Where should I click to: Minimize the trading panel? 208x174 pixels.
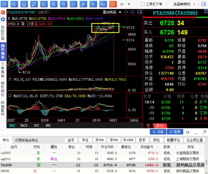pyautogui.click(x=196, y=133)
